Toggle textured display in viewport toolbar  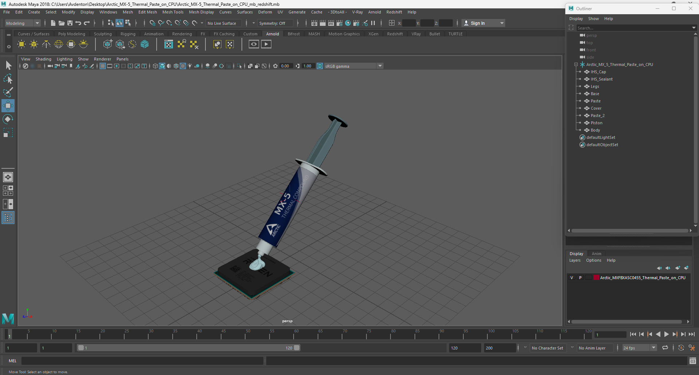(x=183, y=66)
